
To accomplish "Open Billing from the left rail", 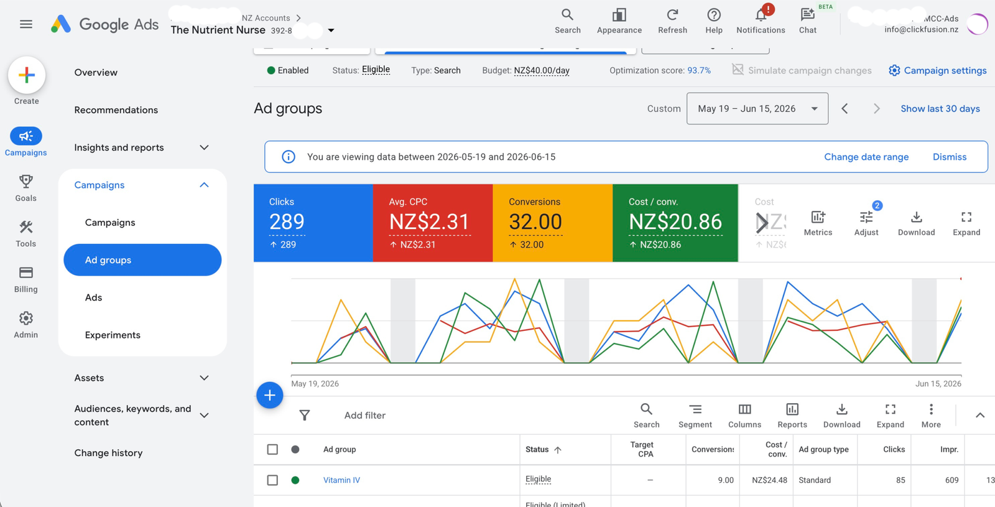I will click(x=26, y=279).
